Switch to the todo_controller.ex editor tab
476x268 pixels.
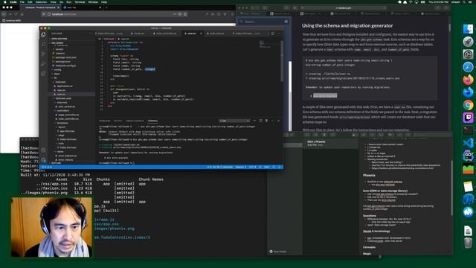tap(167, 33)
